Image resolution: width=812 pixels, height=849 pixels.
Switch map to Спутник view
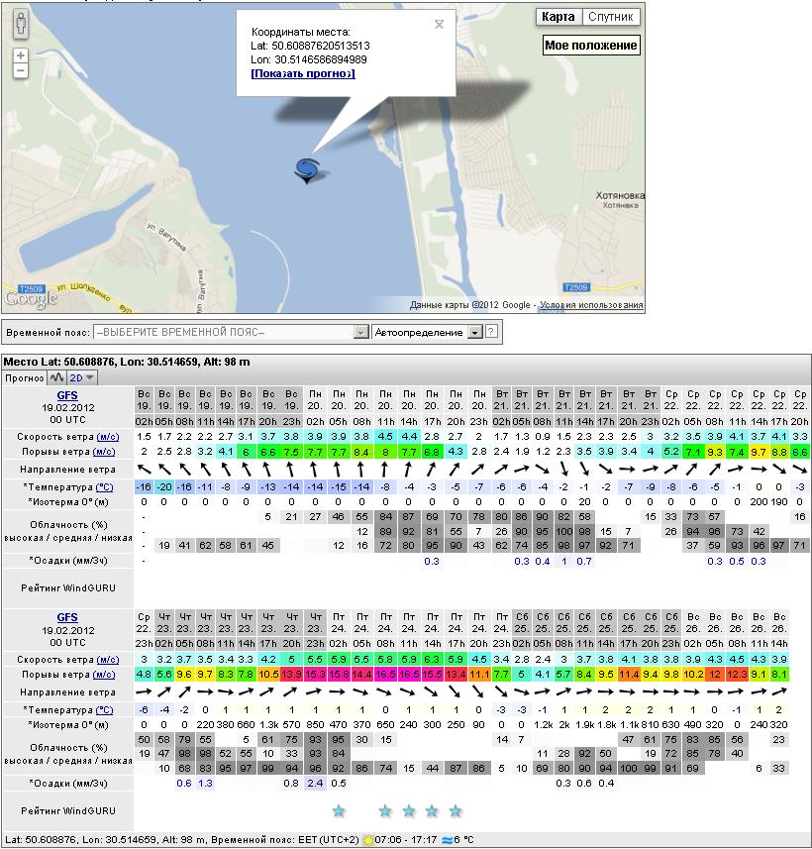pyautogui.click(x=611, y=17)
